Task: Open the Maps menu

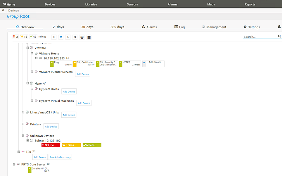Action: click(211, 4)
